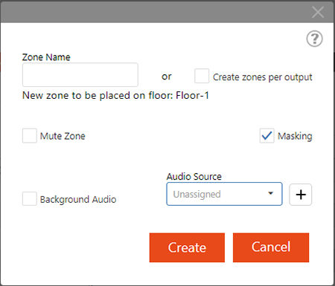This screenshot has width=335, height=286.
Task: Click the Create zones per output label
Action: 263,77
